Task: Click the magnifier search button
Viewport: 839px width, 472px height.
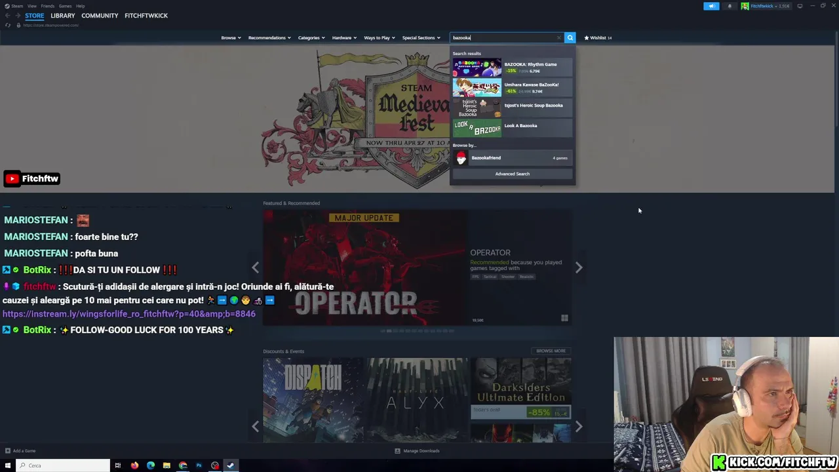Action: point(570,37)
